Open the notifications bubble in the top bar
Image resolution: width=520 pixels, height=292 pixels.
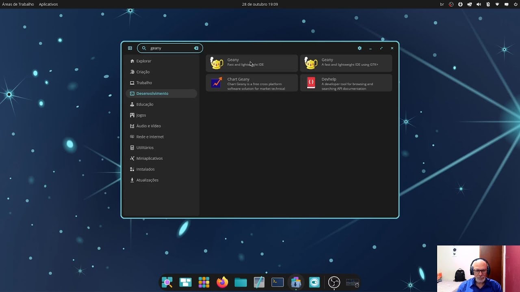507,4
